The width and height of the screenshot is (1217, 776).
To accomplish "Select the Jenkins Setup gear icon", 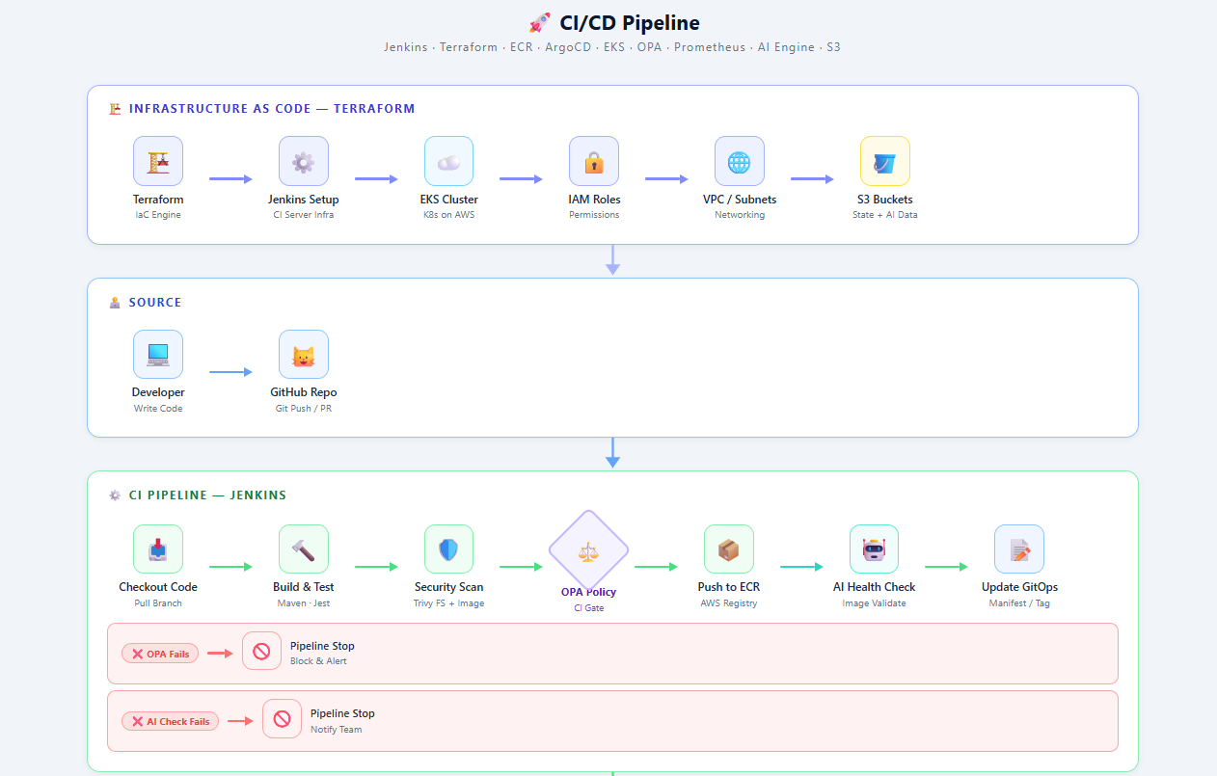I will [x=304, y=161].
